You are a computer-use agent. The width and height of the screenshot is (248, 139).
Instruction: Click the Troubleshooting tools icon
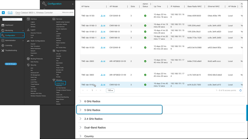(x=3, y=50)
